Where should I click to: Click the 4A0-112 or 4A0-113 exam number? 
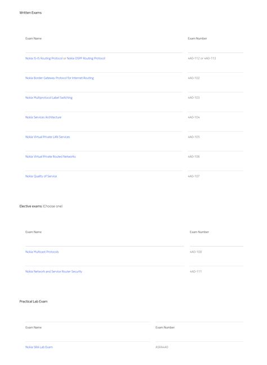click(202, 59)
